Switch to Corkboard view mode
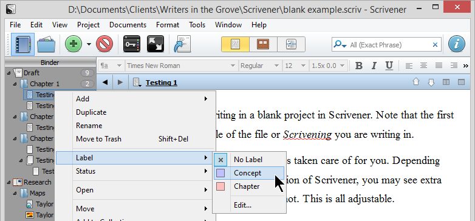Viewport: 475px width, 221px height. 263,44
